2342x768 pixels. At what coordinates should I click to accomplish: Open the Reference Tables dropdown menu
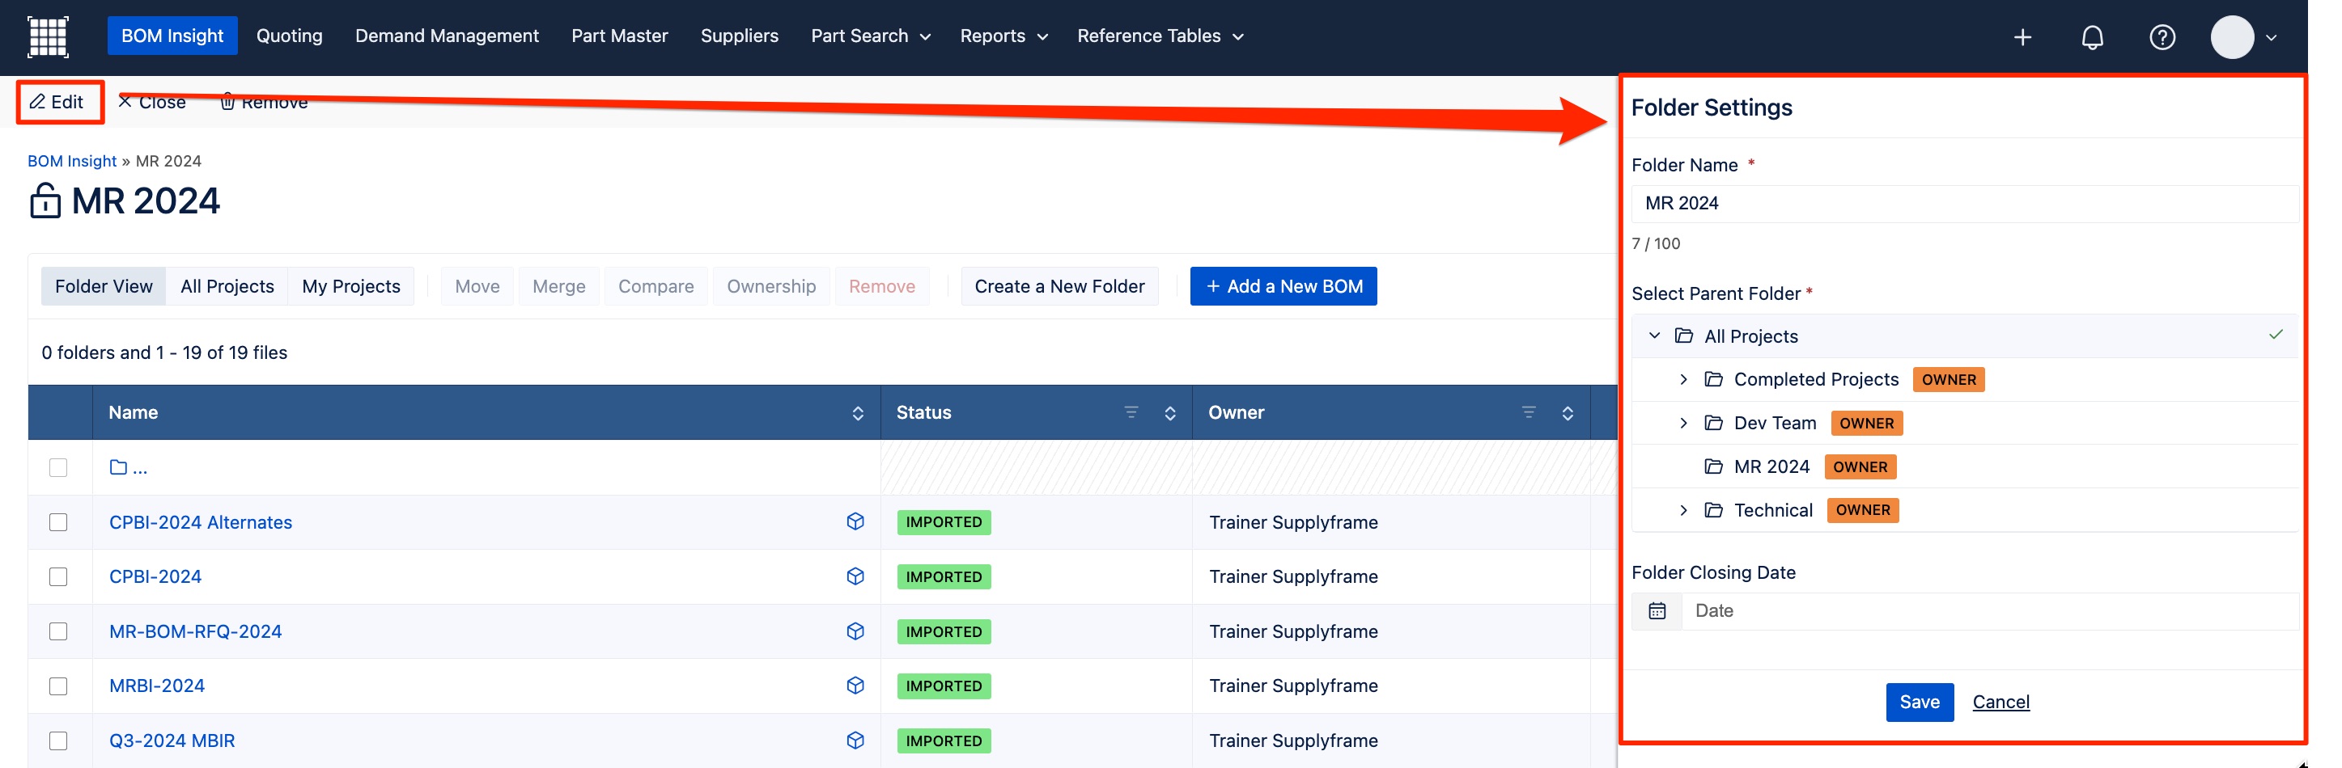(x=1160, y=36)
